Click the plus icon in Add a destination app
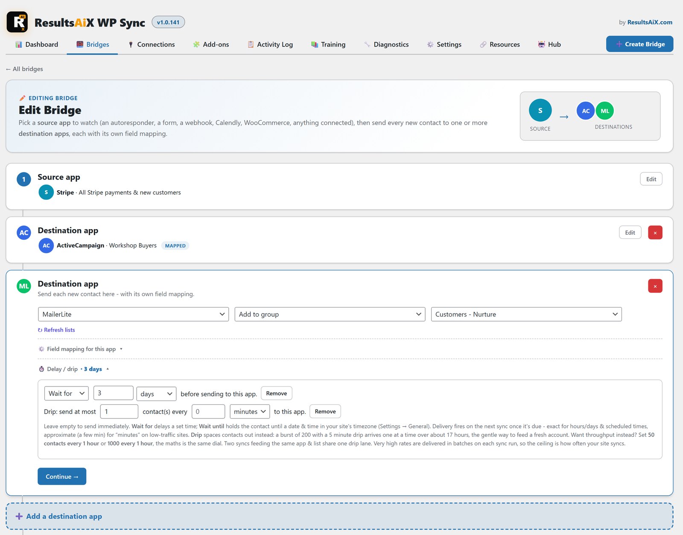Screen dimensions: 683x535 19,516
